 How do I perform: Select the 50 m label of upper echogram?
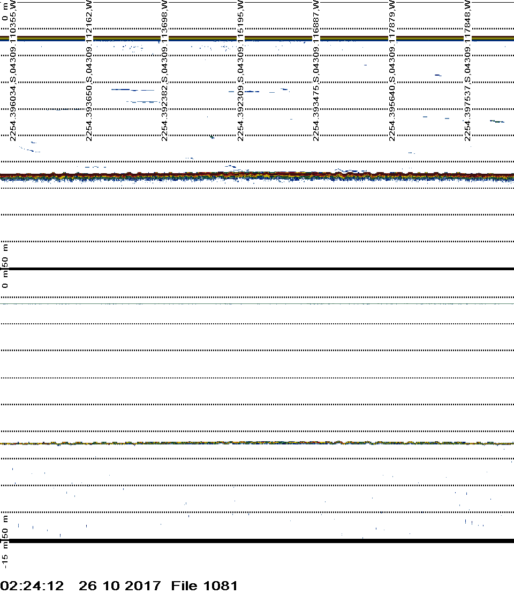(x=5, y=256)
